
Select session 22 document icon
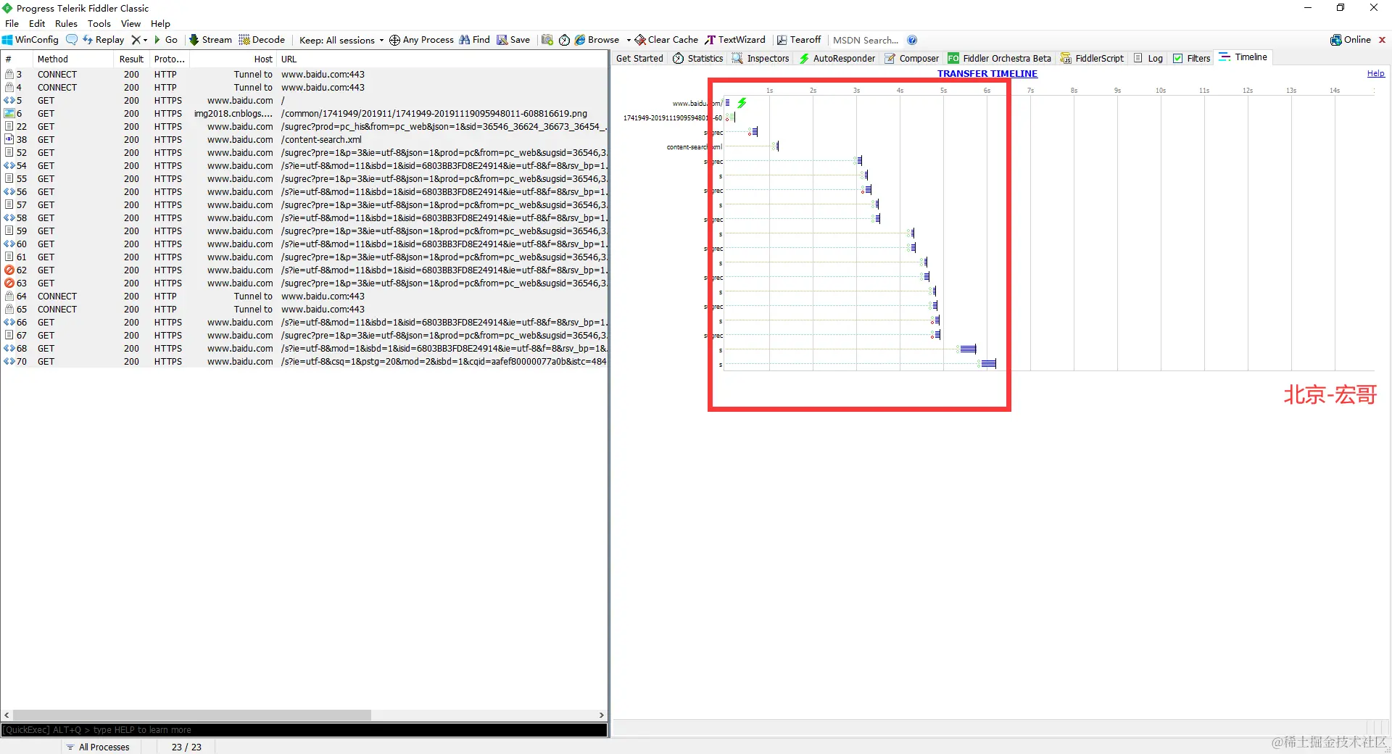click(9, 127)
